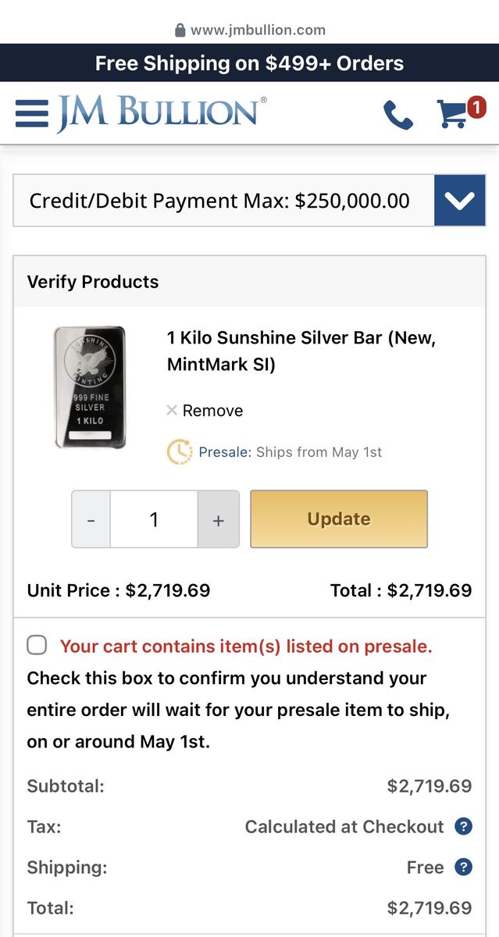Tap the www.jmbullion.com address bar
Viewport: 499px width, 937px height.
[249, 30]
